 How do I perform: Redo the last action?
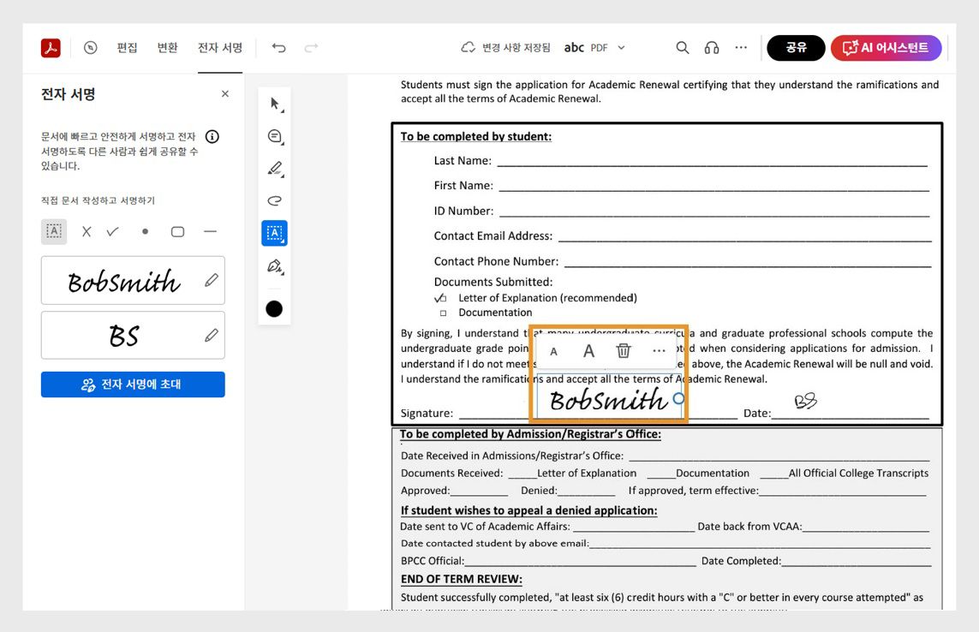(x=311, y=47)
